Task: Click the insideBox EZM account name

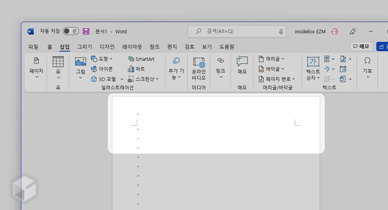Action: [310, 31]
